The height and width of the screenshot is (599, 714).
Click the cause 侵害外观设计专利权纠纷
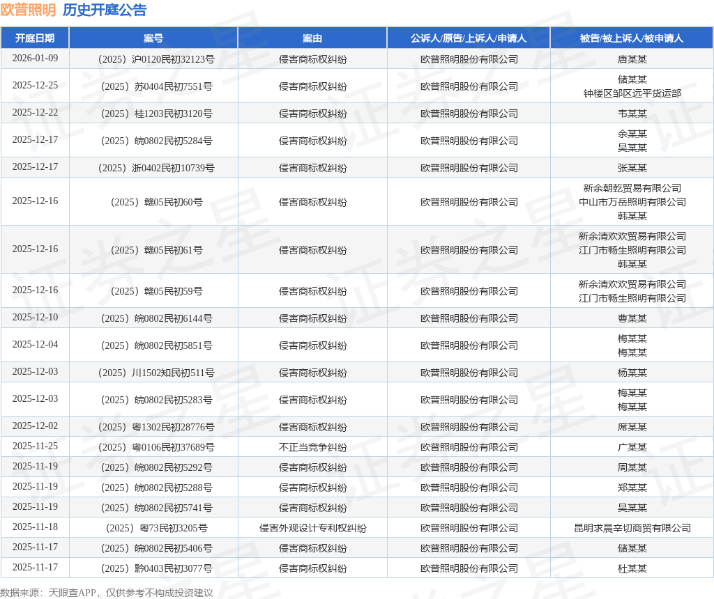pos(312,528)
